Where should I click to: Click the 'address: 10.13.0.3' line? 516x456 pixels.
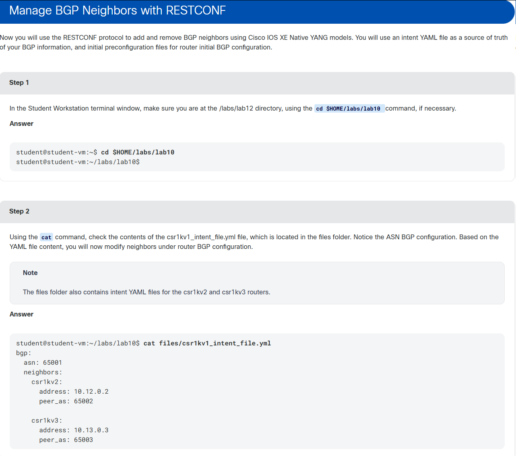pos(74,430)
